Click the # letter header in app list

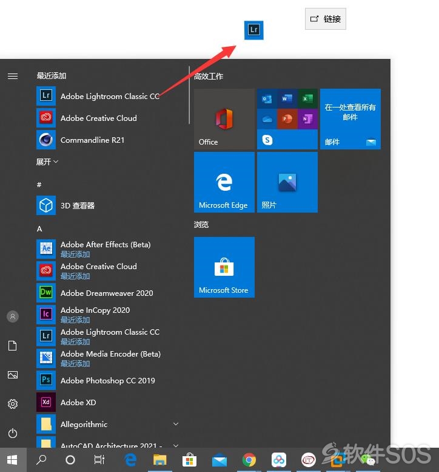(39, 185)
